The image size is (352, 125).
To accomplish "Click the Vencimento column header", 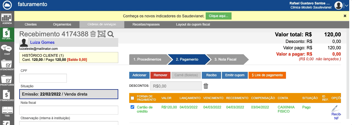I will 213,98.
